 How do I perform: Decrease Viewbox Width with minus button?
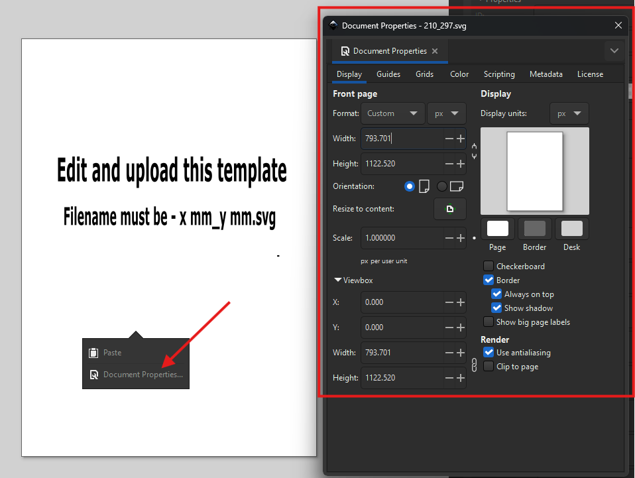pos(449,353)
